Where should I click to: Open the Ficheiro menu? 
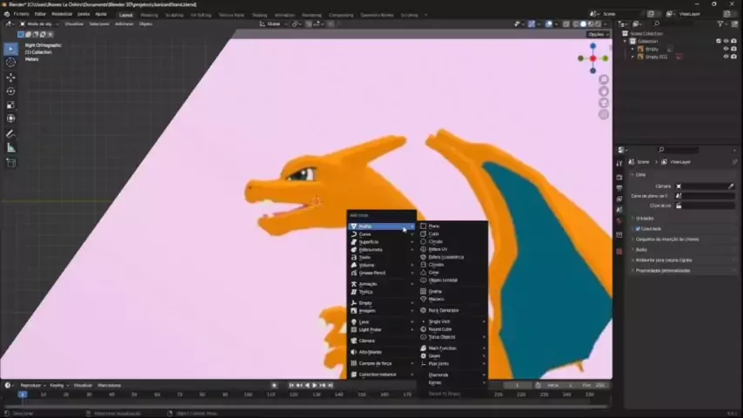tap(22, 14)
